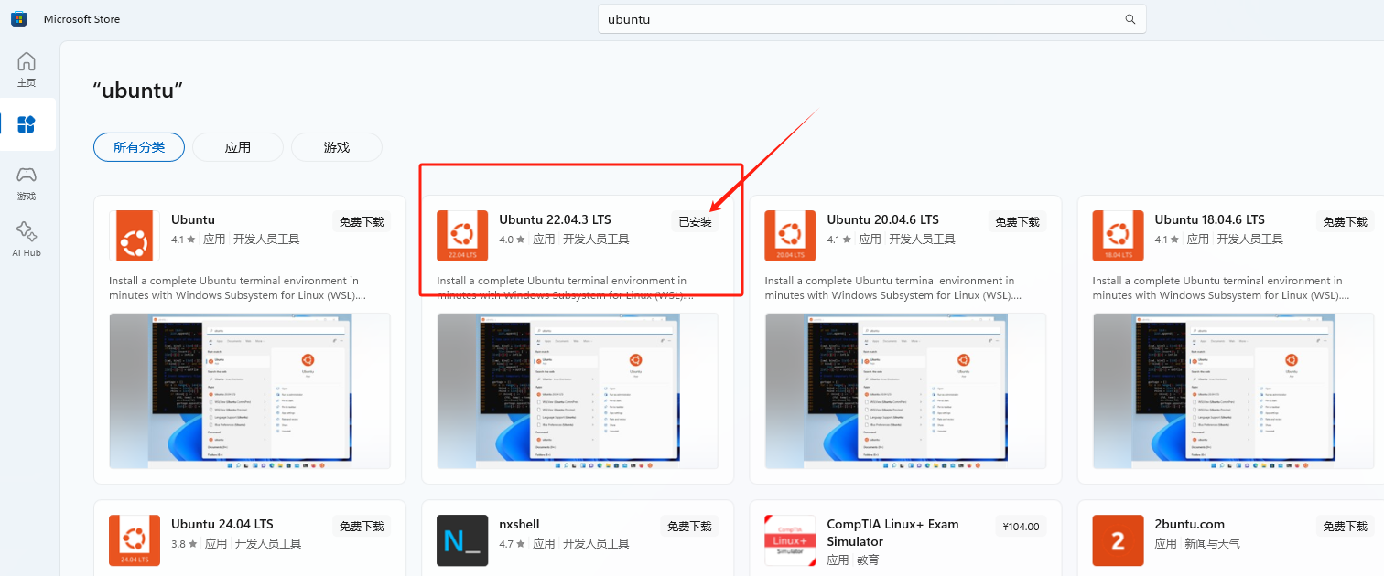Click 免费下载 for 2buntu.com

click(x=1345, y=526)
